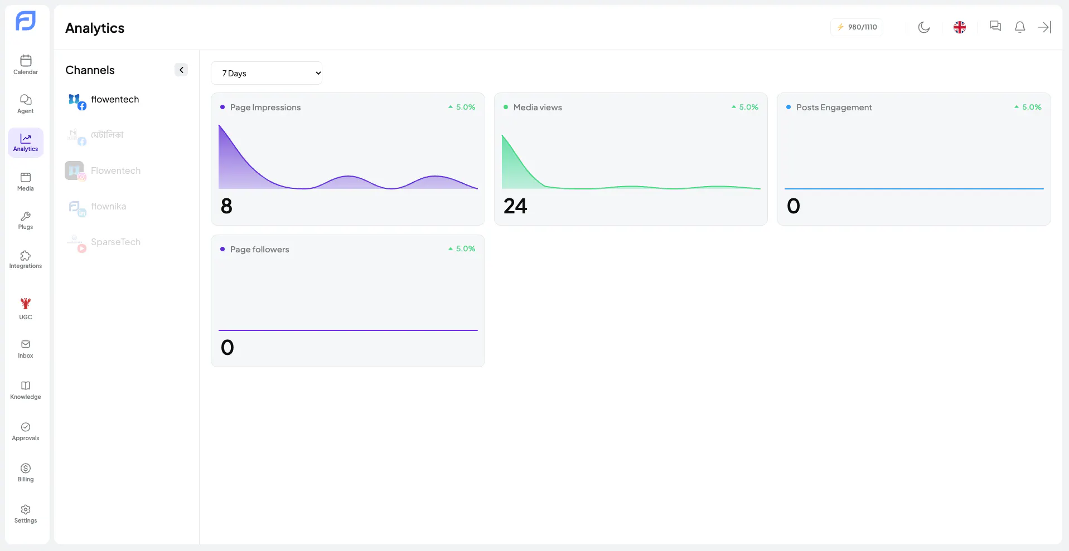Image resolution: width=1069 pixels, height=551 pixels.
Task: Toggle dark mode with moon icon
Action: tap(924, 27)
